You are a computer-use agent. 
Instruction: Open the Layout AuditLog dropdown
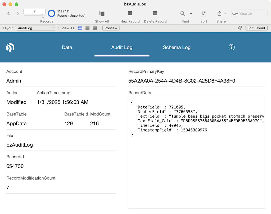pos(36,28)
